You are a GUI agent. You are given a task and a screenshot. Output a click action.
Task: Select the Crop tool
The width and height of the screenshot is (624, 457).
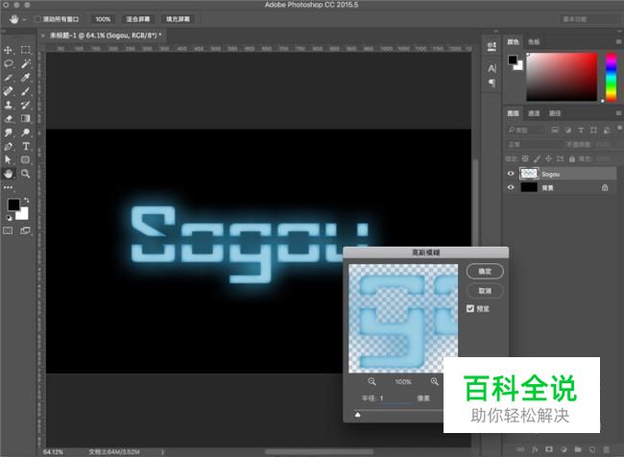coord(8,78)
